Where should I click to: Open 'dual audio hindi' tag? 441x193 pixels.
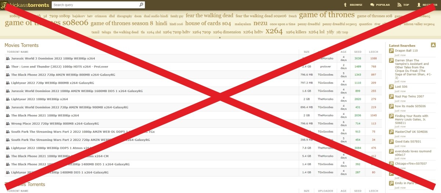tap(156, 16)
